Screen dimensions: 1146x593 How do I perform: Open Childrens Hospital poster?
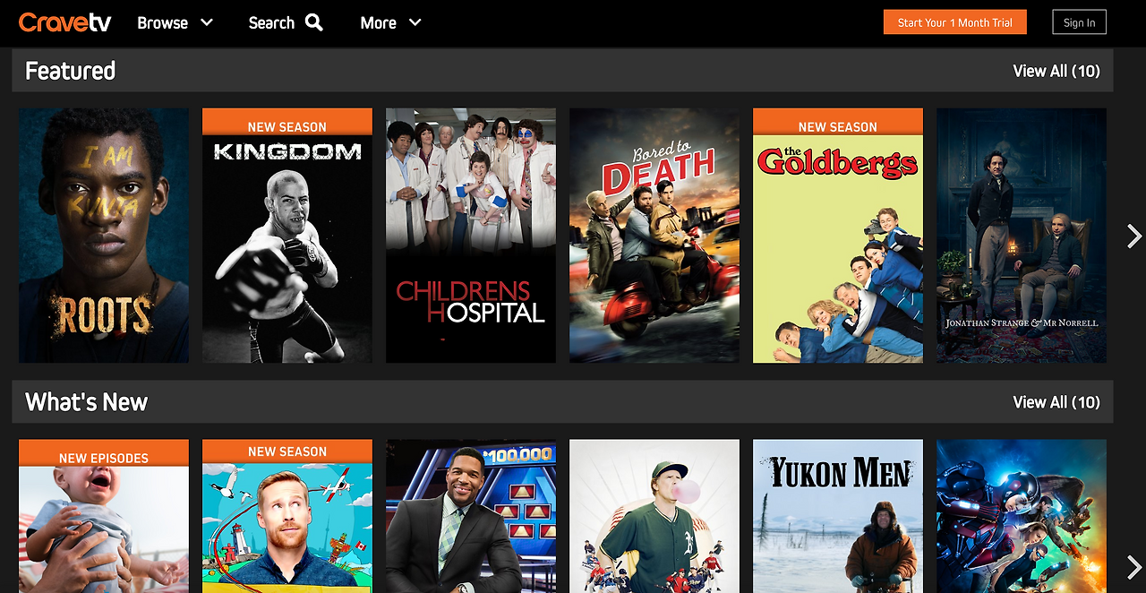(x=471, y=236)
